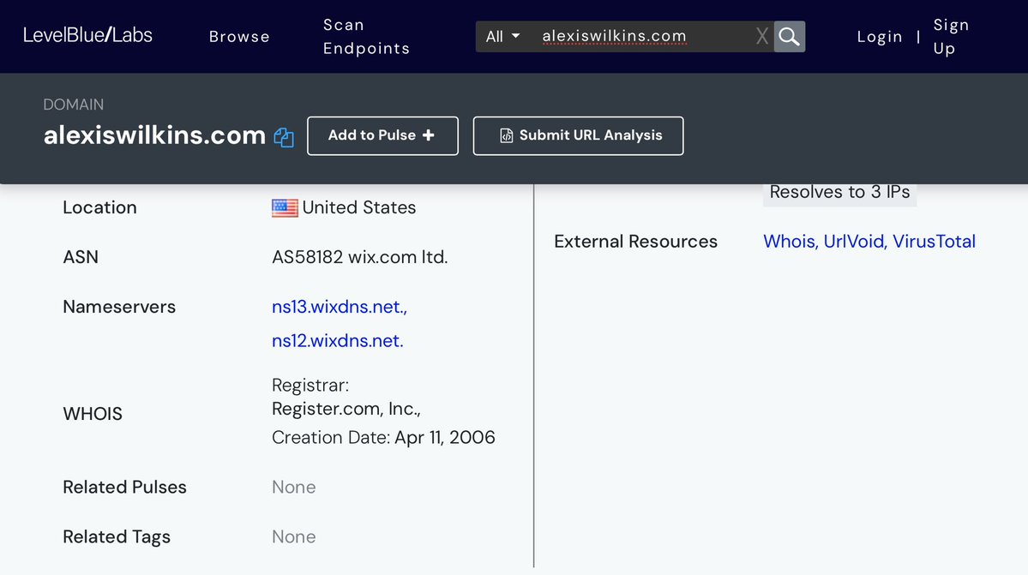Clear the search field with the X
Image resolution: width=1028 pixels, height=575 pixels.
click(x=761, y=37)
